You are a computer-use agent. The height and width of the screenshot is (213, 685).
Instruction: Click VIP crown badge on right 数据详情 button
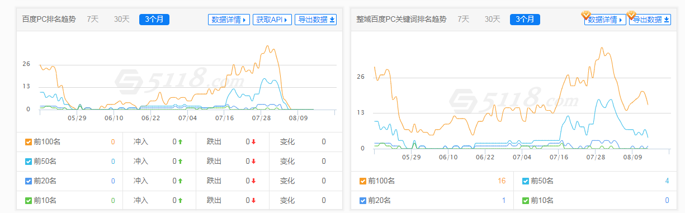[x=587, y=15]
